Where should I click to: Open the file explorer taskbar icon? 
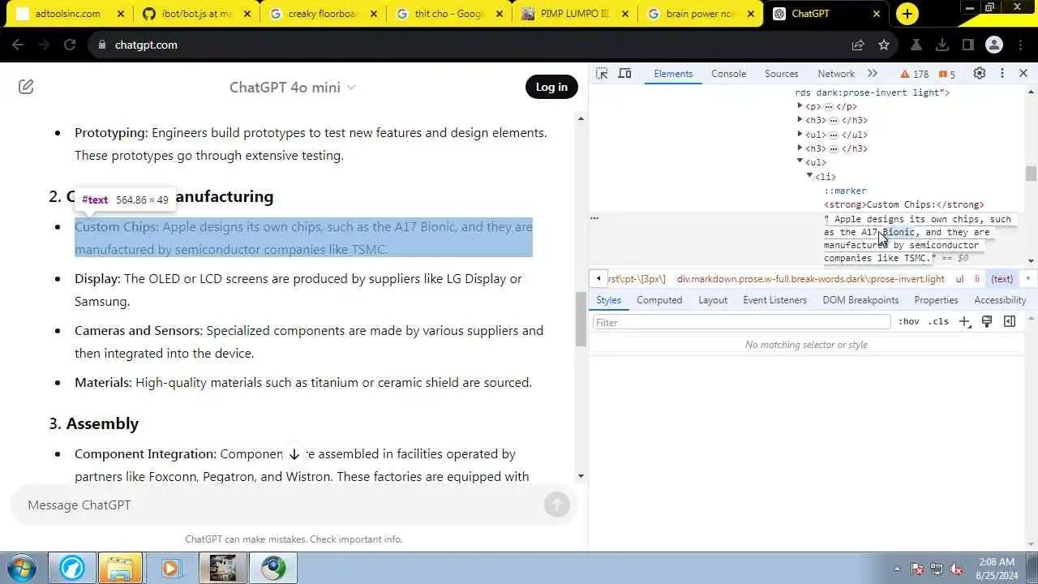[120, 568]
